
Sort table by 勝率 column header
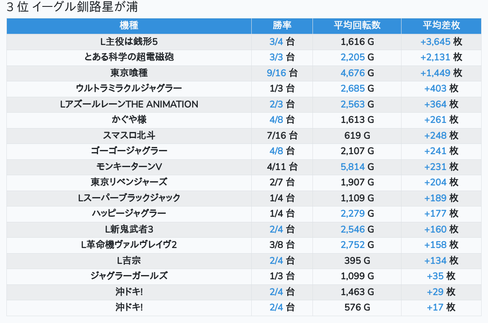click(282, 26)
